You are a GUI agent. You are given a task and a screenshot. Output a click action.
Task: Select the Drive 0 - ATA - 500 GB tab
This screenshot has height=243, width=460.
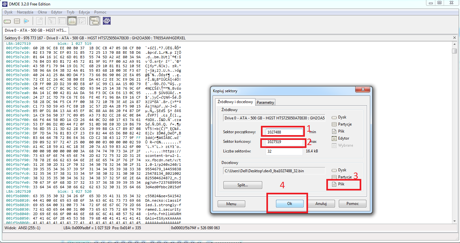36,30
